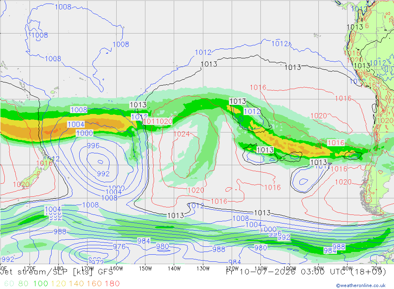Click the 160W longitude axis label

click(x=116, y=268)
